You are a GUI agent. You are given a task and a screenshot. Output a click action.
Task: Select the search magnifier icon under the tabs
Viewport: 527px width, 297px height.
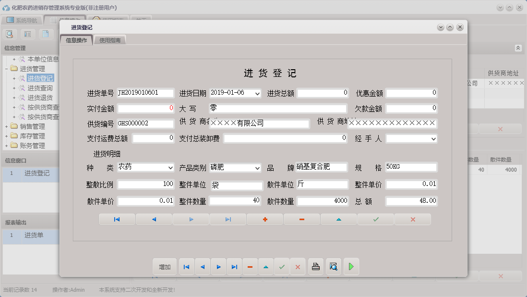[x=10, y=34]
